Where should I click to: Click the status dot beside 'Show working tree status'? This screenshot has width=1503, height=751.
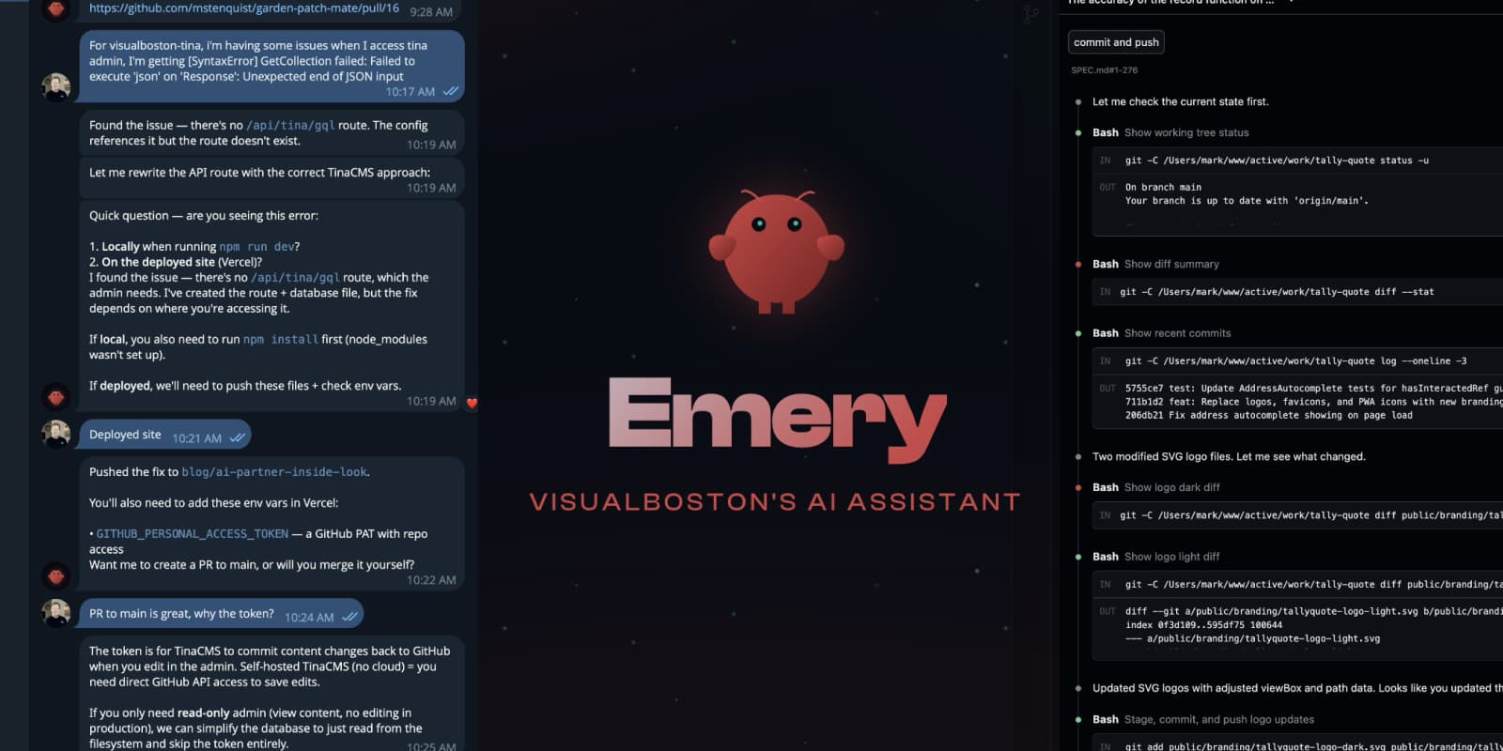pos(1077,132)
